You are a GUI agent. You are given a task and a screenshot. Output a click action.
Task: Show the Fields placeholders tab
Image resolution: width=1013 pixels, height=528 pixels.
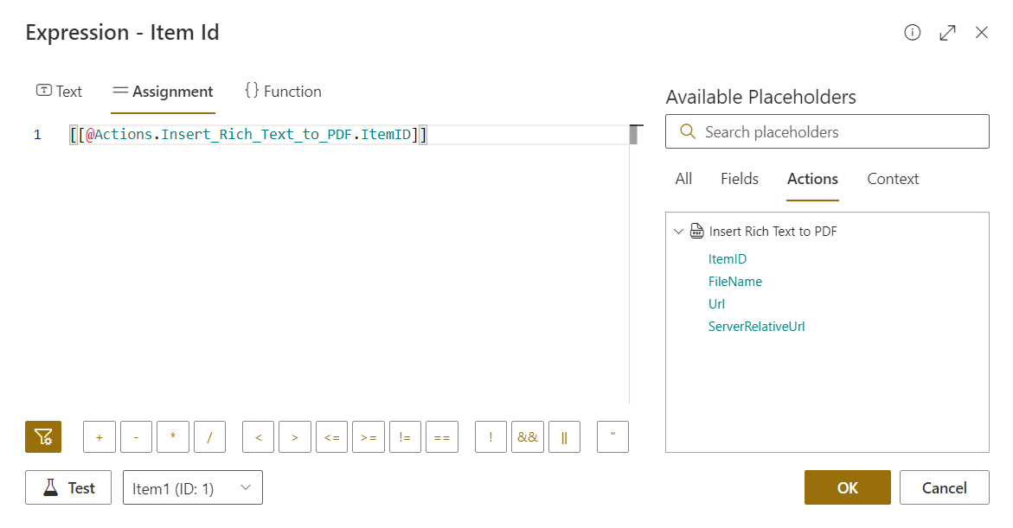pos(739,179)
